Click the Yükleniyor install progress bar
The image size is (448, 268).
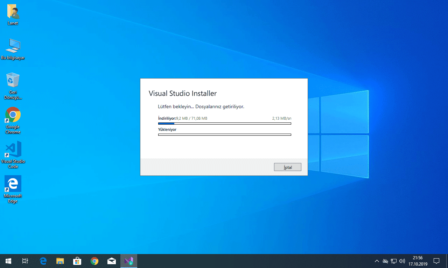click(x=225, y=134)
